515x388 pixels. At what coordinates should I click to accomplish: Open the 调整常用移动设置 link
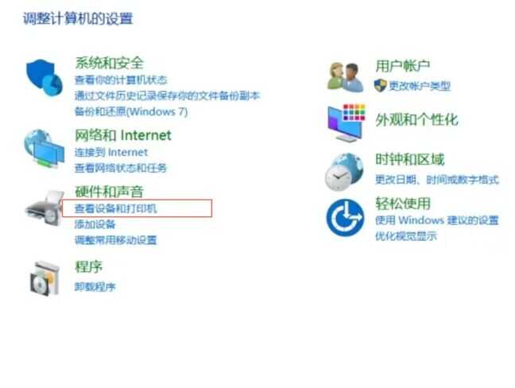[x=115, y=240]
